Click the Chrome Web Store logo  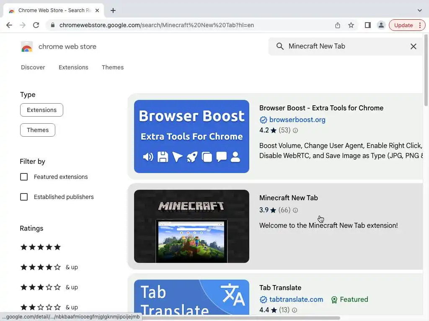(26, 47)
